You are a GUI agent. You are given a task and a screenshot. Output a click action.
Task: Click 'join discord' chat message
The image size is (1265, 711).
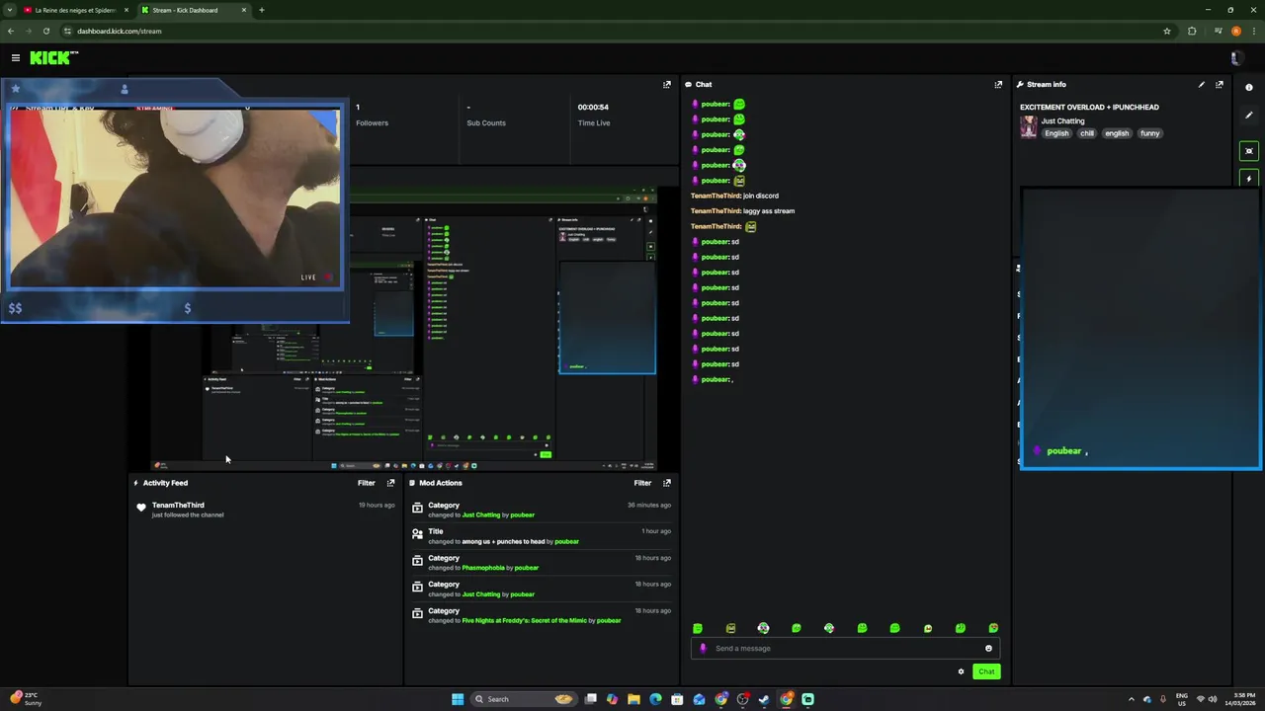tap(760, 196)
